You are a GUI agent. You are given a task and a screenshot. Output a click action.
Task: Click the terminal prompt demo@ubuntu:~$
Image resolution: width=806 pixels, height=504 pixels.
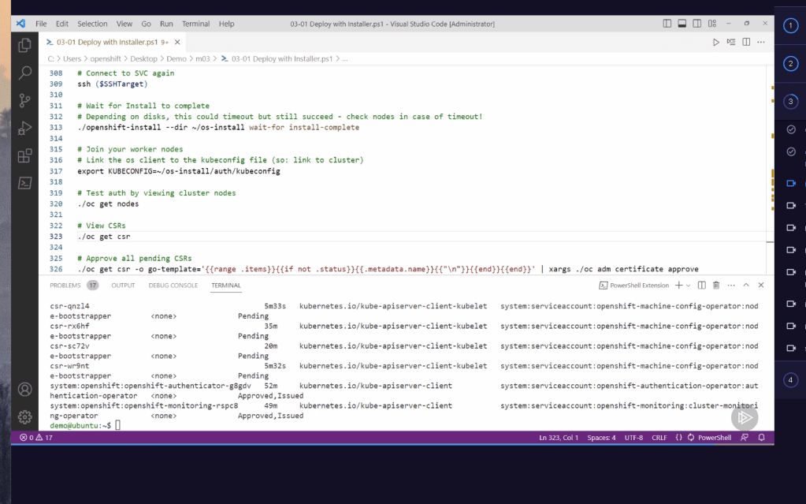pos(80,426)
